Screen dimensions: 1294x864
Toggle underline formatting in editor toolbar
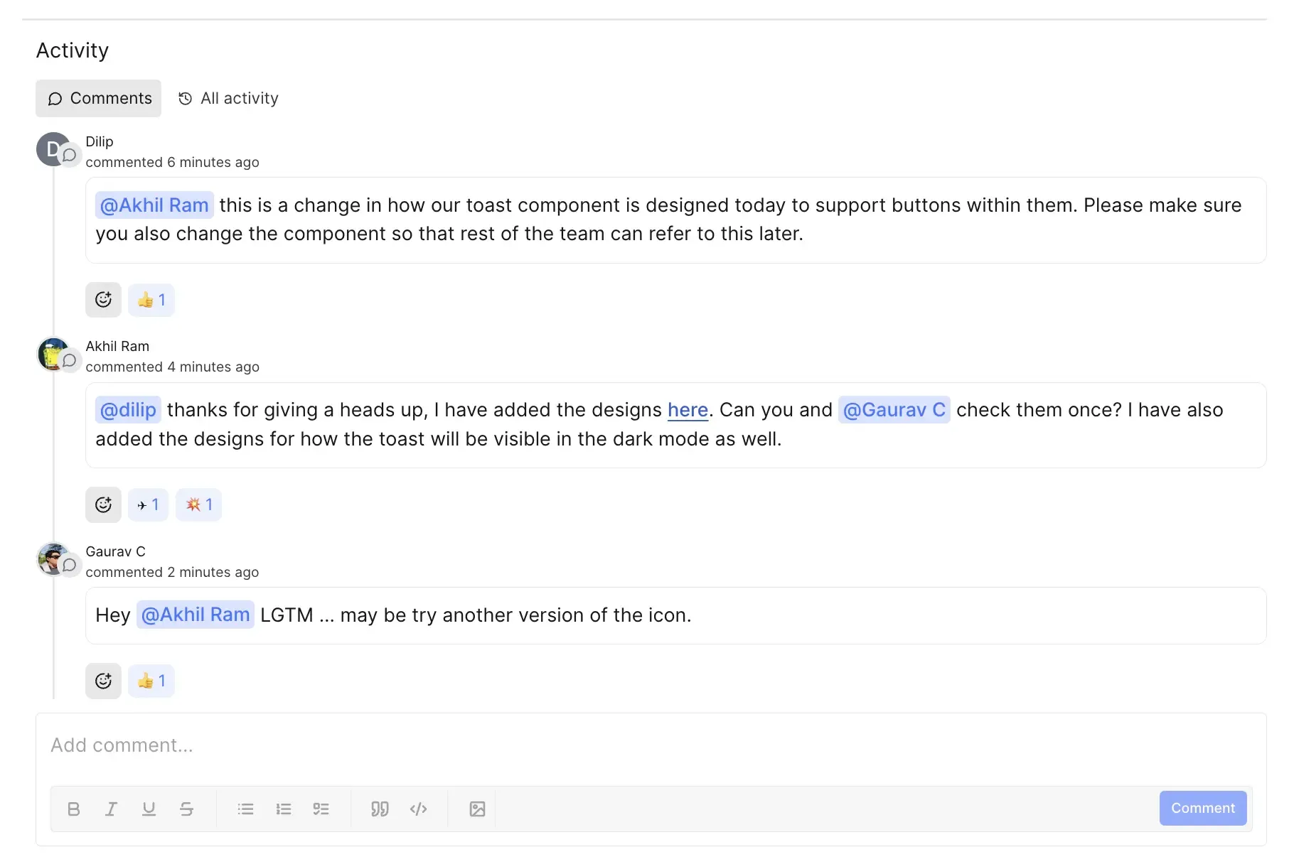click(x=149, y=809)
